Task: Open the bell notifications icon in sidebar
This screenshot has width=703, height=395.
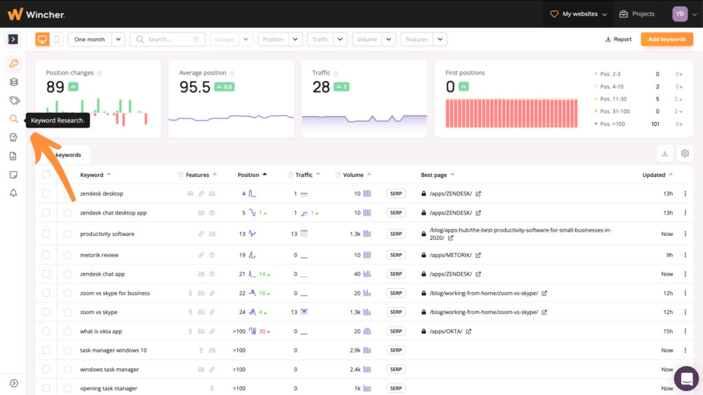Action: coord(14,193)
